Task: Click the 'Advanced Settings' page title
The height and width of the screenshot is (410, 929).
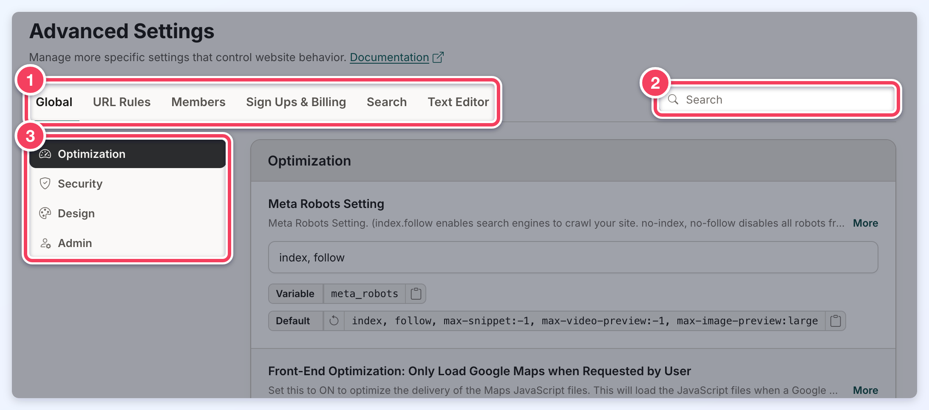Action: 122,31
